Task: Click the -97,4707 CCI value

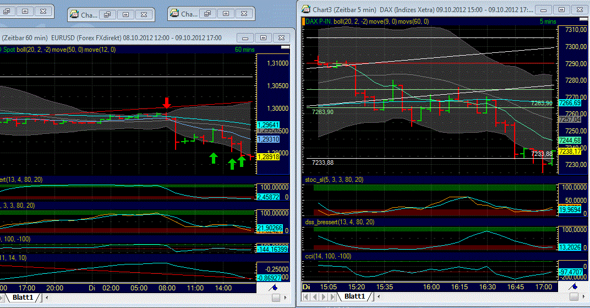Action: [571, 272]
